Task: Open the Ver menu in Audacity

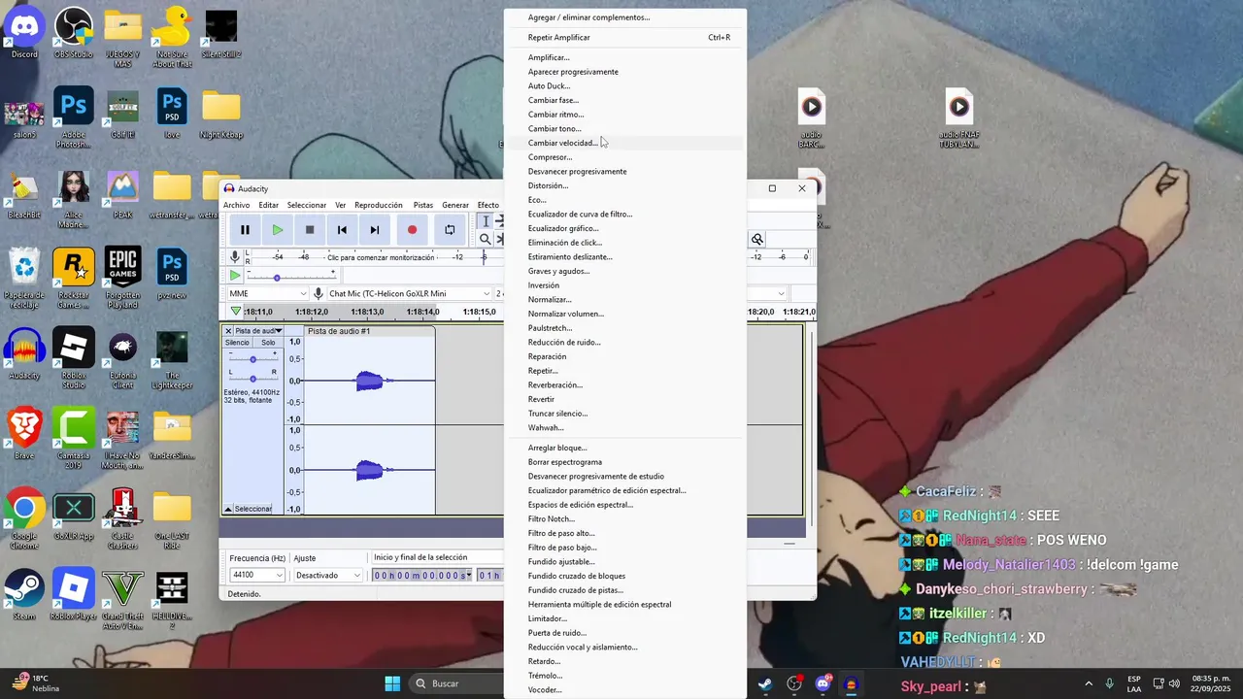Action: point(341,205)
